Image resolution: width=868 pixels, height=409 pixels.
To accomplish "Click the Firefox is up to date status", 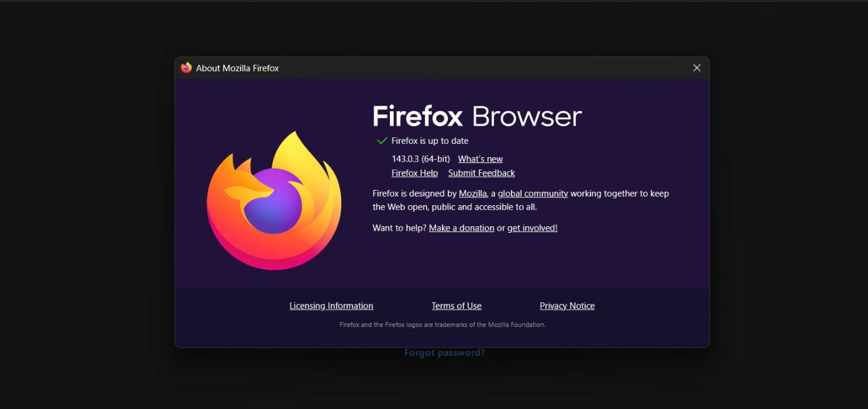I will tap(429, 141).
